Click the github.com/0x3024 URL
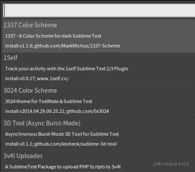 tap(88, 111)
